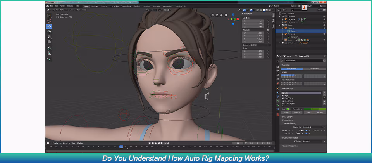Open Object Data armature properties tab

click(x=277, y=101)
